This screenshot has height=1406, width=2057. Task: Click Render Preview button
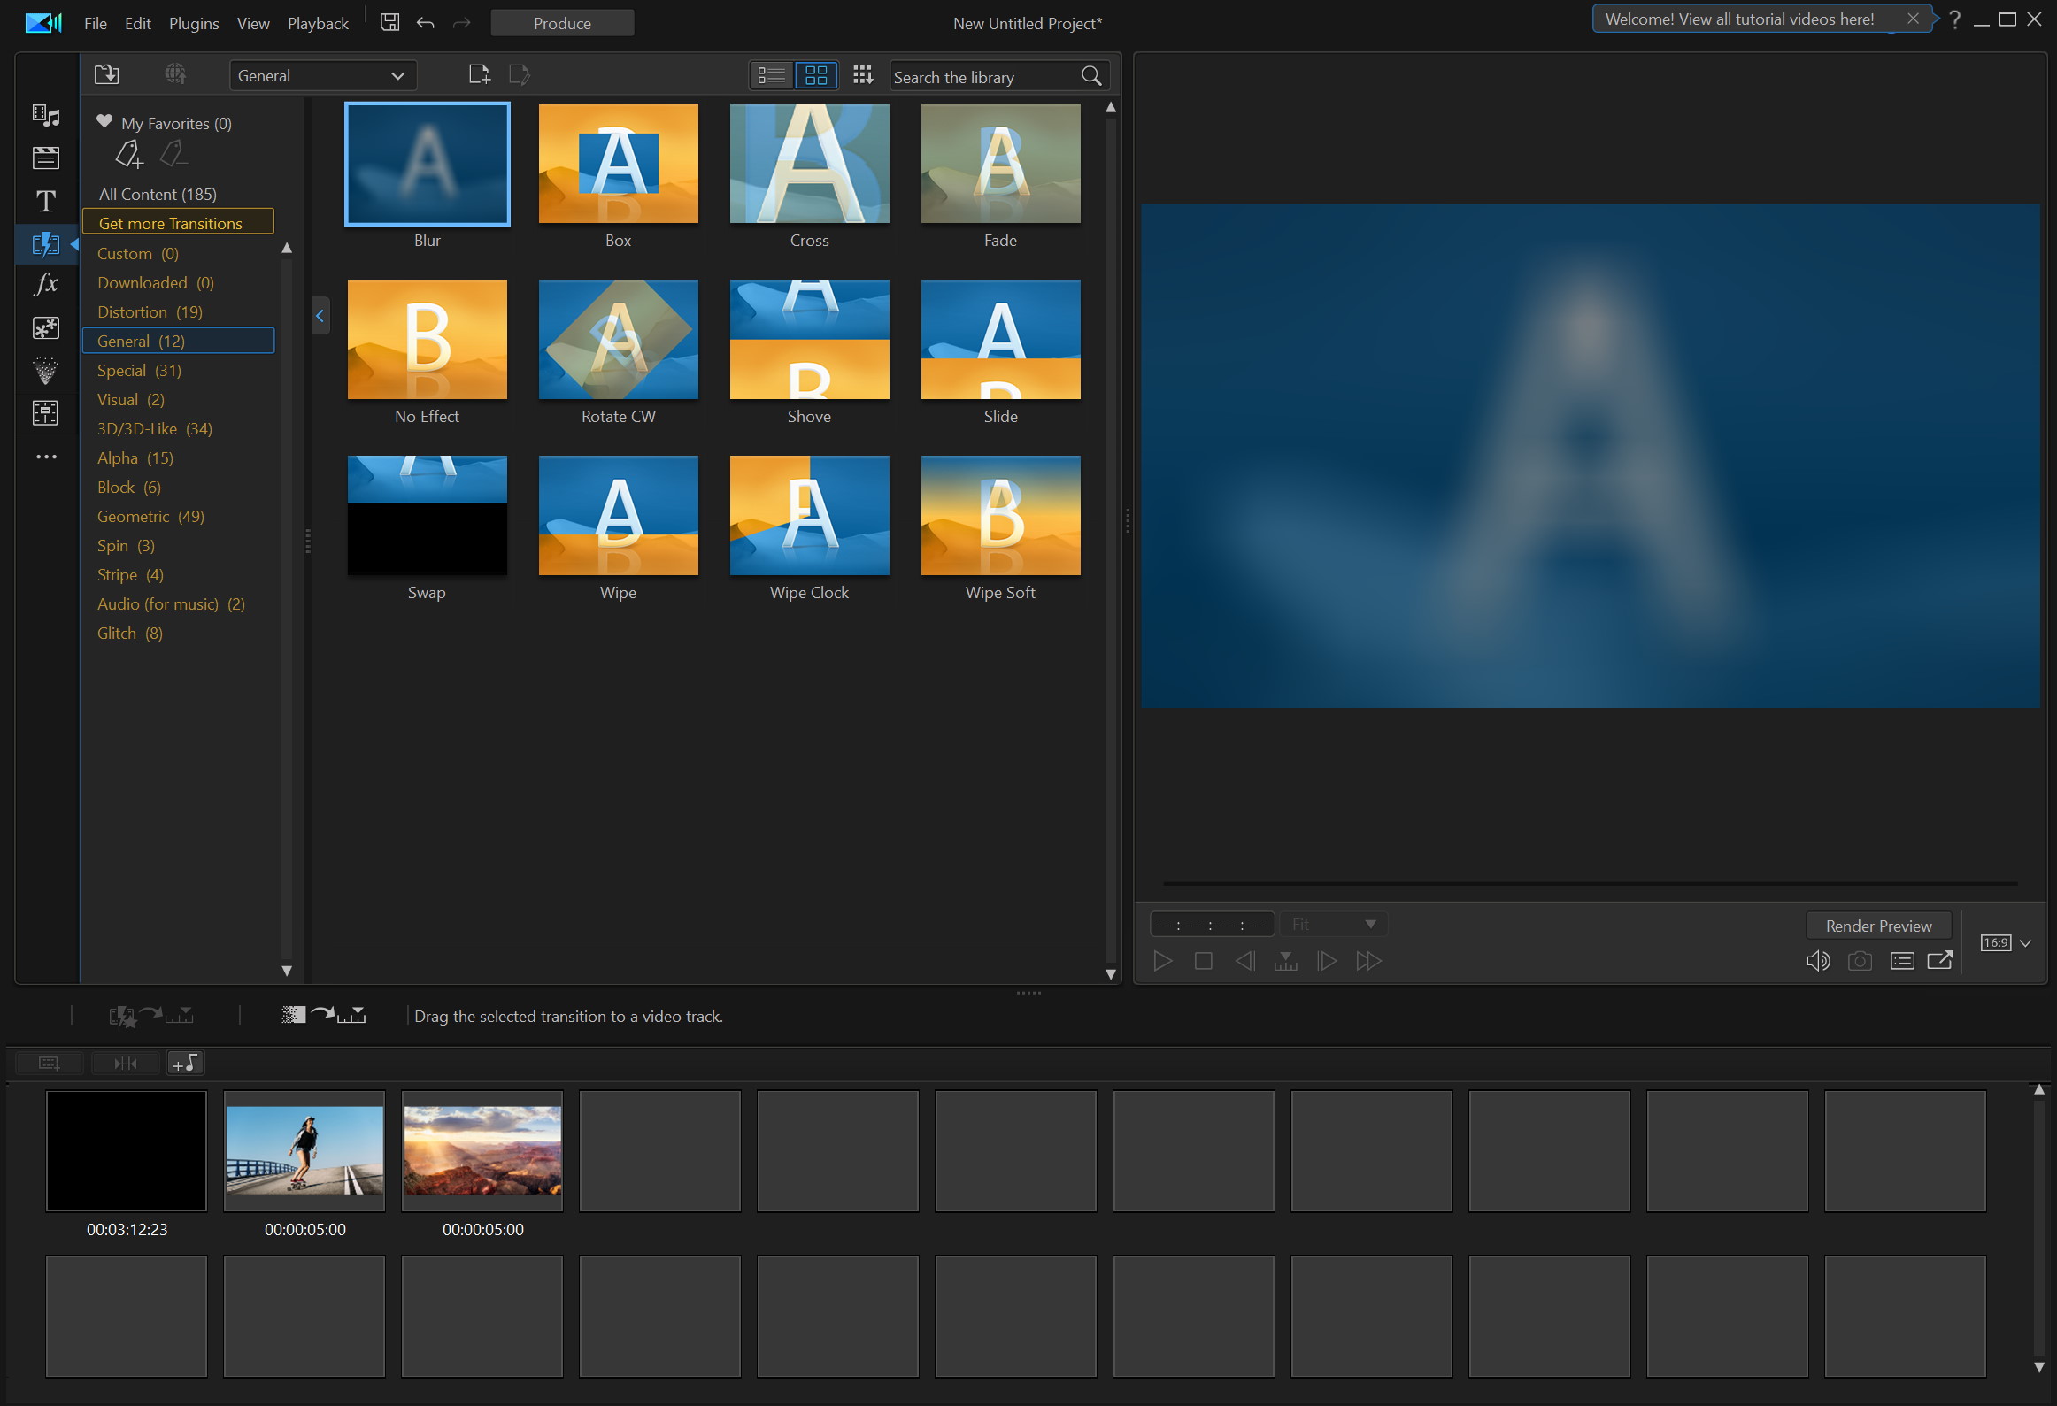pyautogui.click(x=1876, y=923)
